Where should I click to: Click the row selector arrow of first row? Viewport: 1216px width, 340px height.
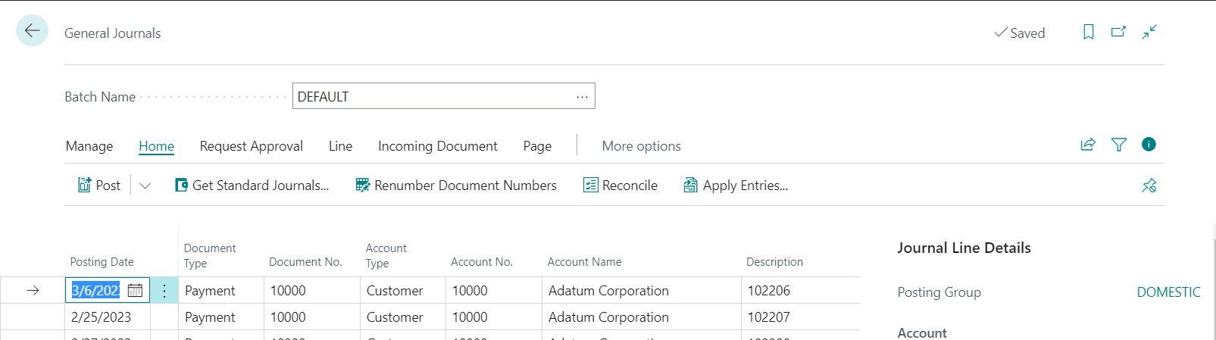(33, 291)
